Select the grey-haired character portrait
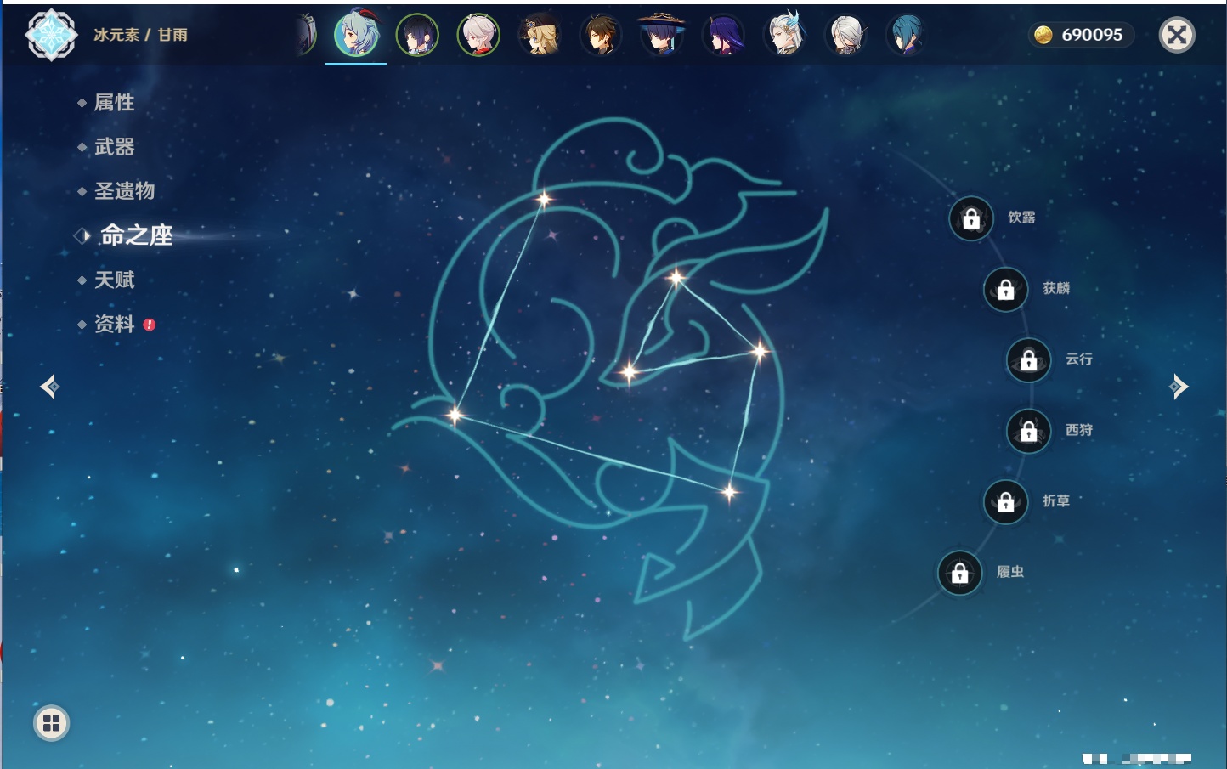The height and width of the screenshot is (769, 1227). (845, 35)
